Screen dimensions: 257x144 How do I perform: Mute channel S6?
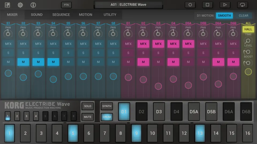(83, 62)
